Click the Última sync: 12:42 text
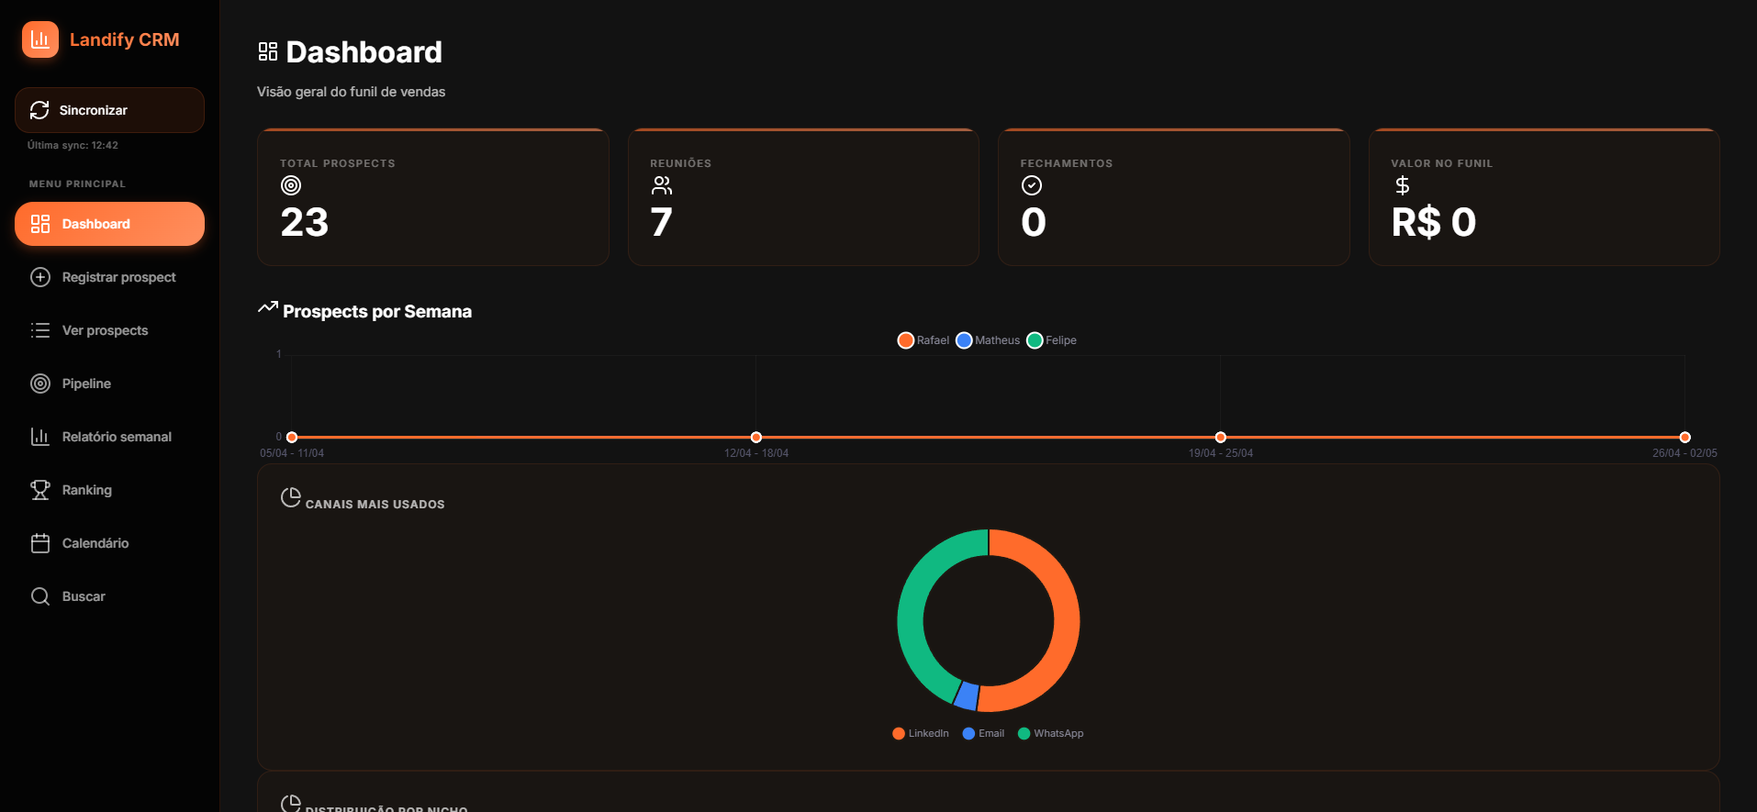Screen dimensions: 1757x812 [73, 145]
